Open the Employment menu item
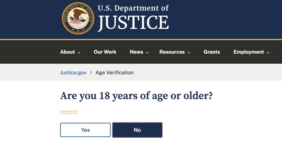282x149 pixels. point(248,52)
